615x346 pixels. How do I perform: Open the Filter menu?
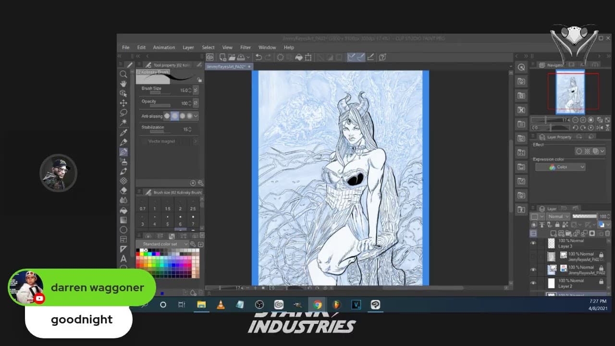click(245, 48)
